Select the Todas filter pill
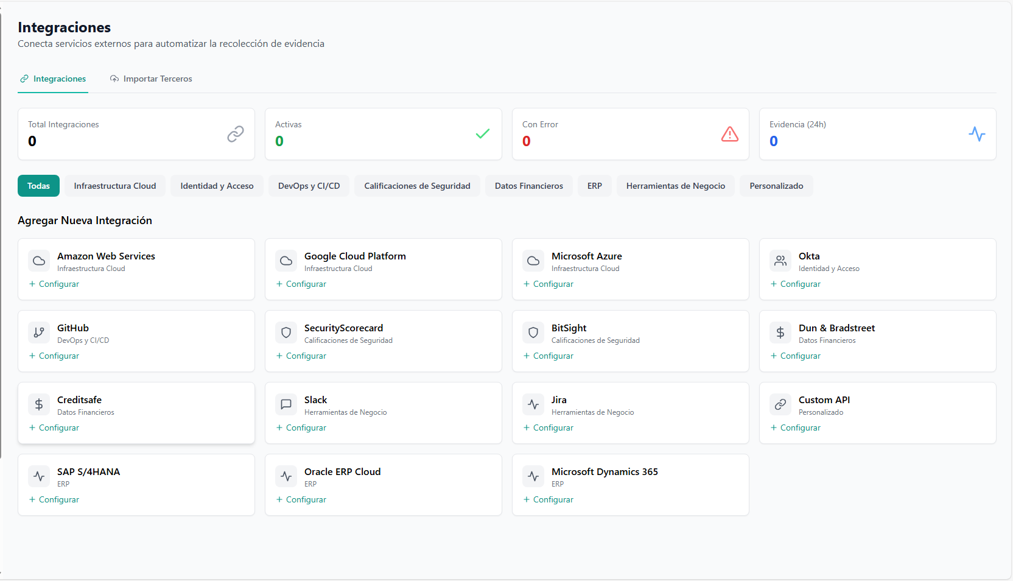Image resolution: width=1013 pixels, height=581 pixels. point(38,186)
